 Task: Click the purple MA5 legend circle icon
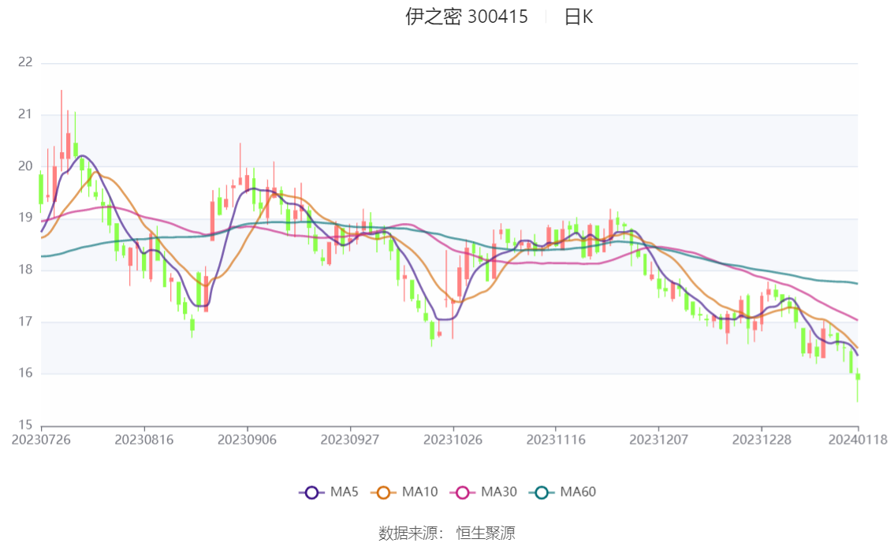(x=311, y=493)
